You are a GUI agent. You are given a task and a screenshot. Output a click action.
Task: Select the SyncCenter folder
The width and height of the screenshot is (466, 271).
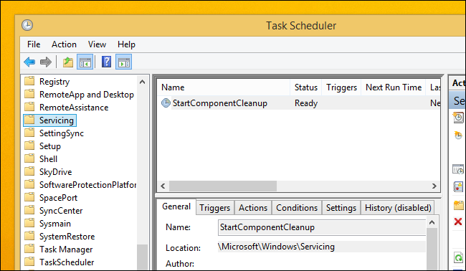tap(61, 211)
